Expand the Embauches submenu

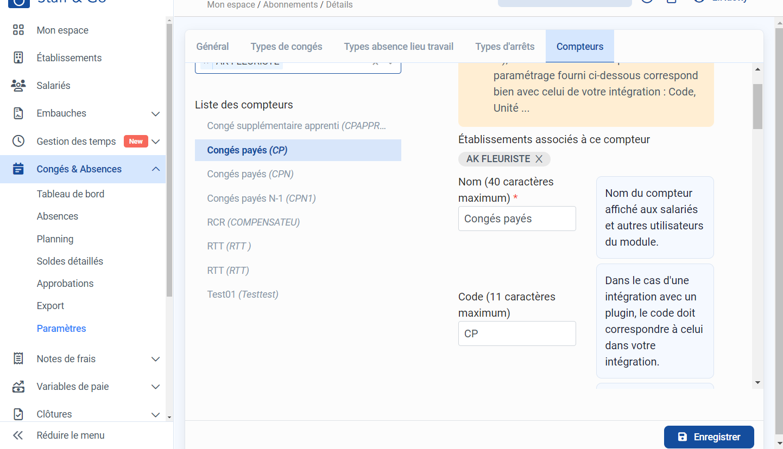156,114
